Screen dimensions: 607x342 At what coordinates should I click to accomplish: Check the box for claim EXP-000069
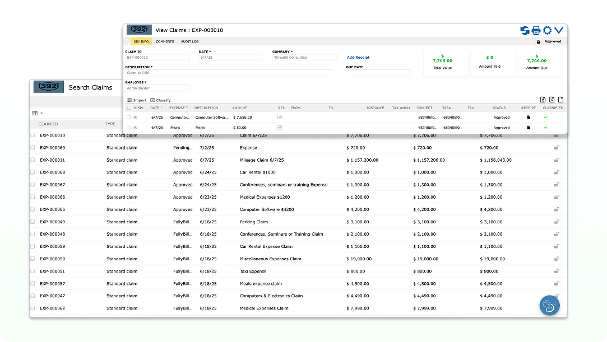point(33,148)
